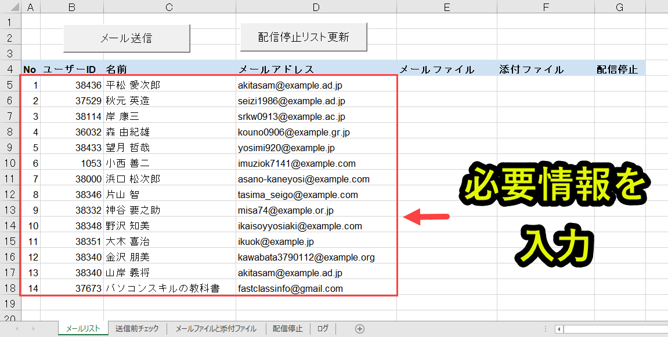
Task: Switch to the 送信前チェック sheet tab
Action: click(x=136, y=328)
